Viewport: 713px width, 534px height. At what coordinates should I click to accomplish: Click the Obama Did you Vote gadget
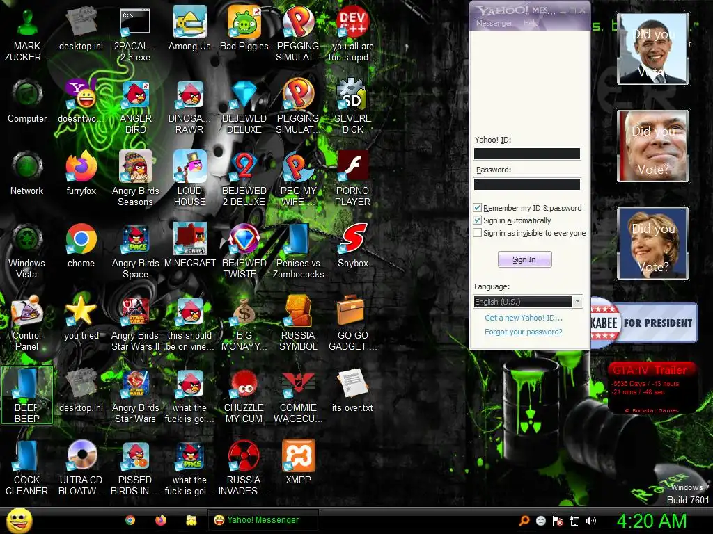653,49
